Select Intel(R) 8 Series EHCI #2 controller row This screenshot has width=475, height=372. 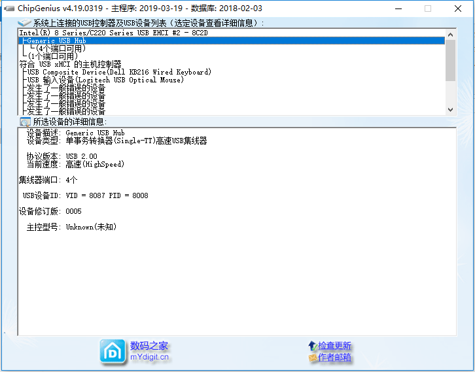coord(232,33)
